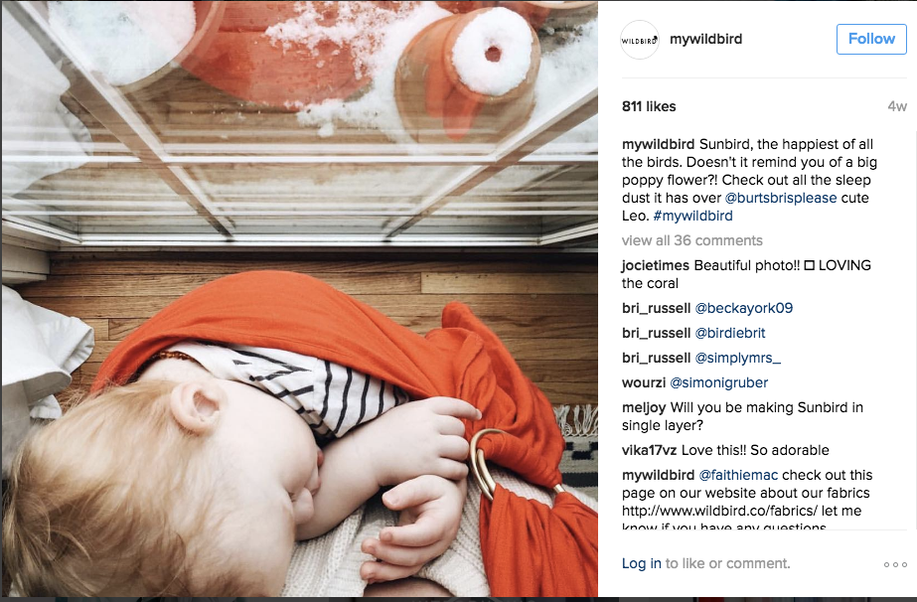Open vika17vz commenter profile
Screen dimensions: 917x602
point(649,450)
